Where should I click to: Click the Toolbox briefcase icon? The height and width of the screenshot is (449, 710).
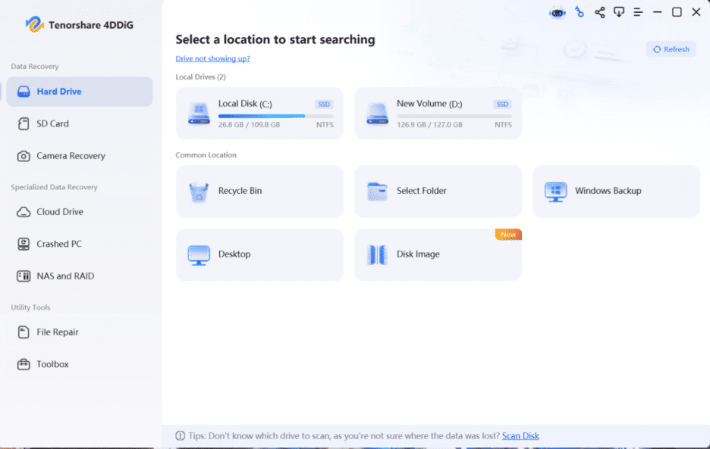coord(24,364)
